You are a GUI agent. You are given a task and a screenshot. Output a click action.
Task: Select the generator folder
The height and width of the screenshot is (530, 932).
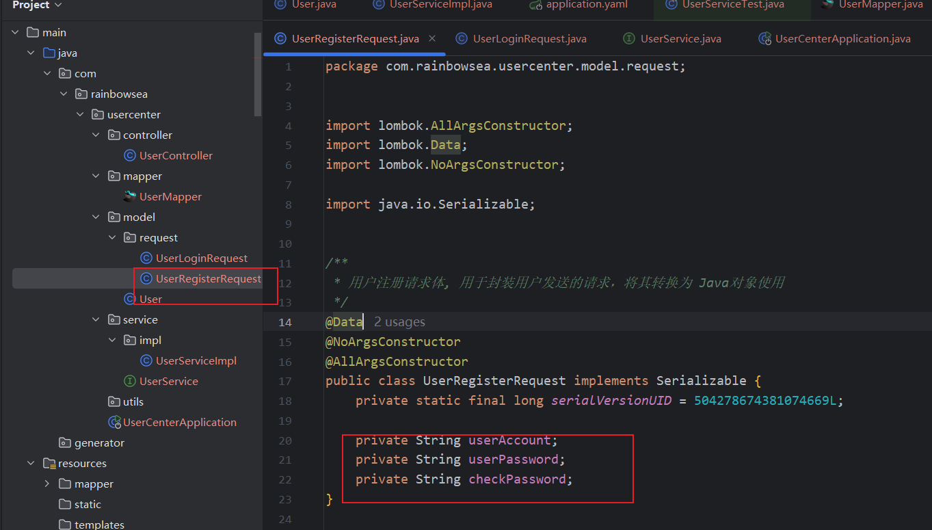pyautogui.click(x=99, y=442)
